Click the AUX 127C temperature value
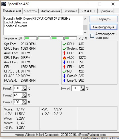Image resolution: width=119 pixels, height=139 pixels. pos(82,58)
